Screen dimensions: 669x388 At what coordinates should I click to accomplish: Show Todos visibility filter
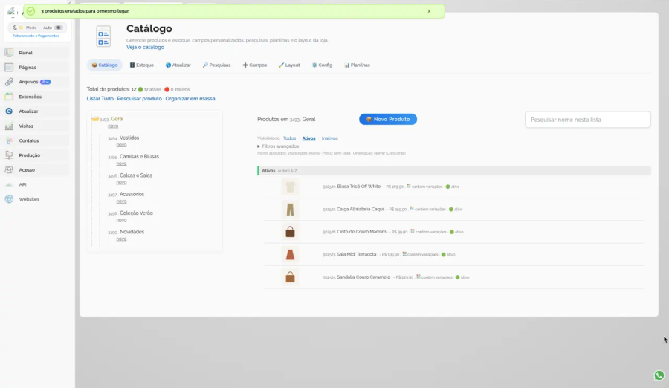[289, 138]
